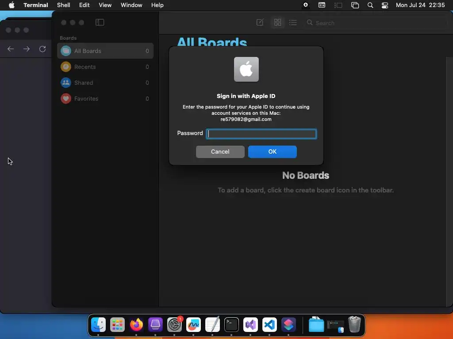Click the Recents clock icon
Image resolution: width=453 pixels, height=339 pixels.
pos(66,67)
